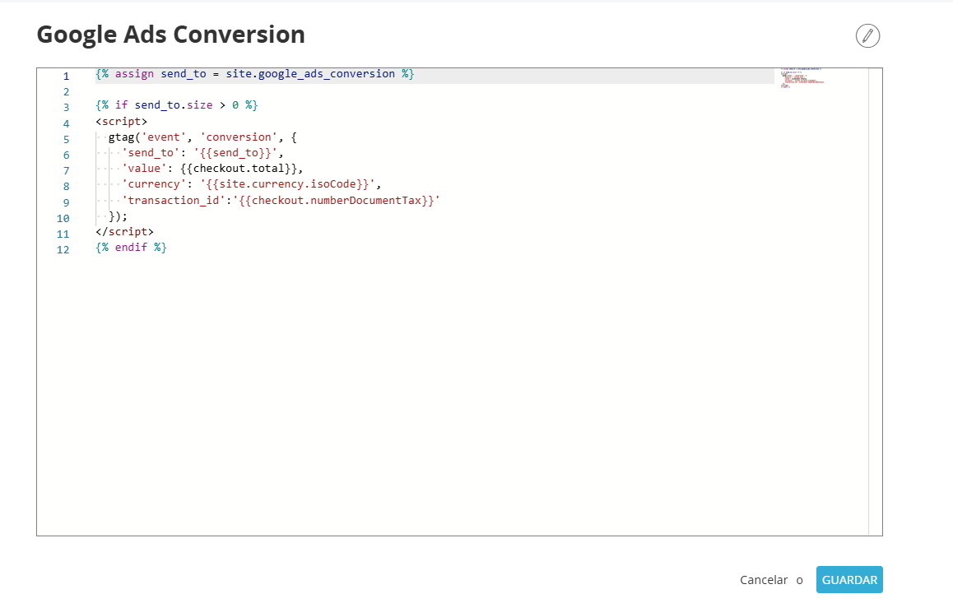Screen dimensions: 953x603
Task: Click the {{checkout.total}} variable
Action: click(239, 168)
